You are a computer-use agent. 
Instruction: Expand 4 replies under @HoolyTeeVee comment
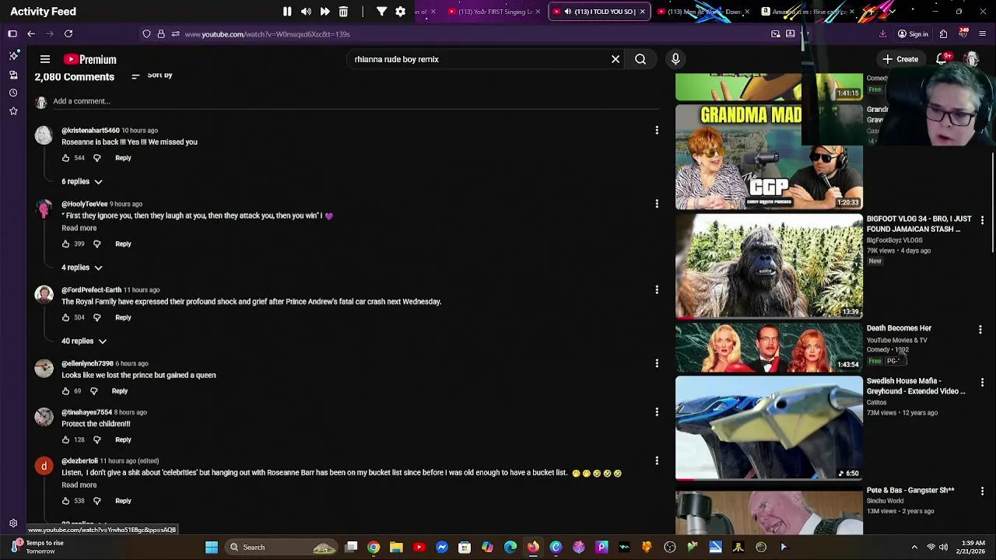click(x=82, y=268)
